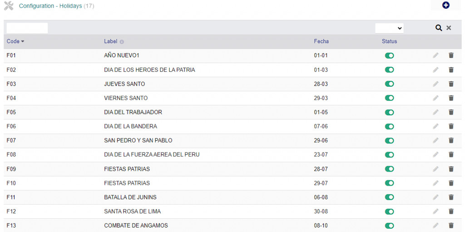
Task: Edit the FIESTAS PATRIAS 28-07 entry
Action: coord(435,169)
